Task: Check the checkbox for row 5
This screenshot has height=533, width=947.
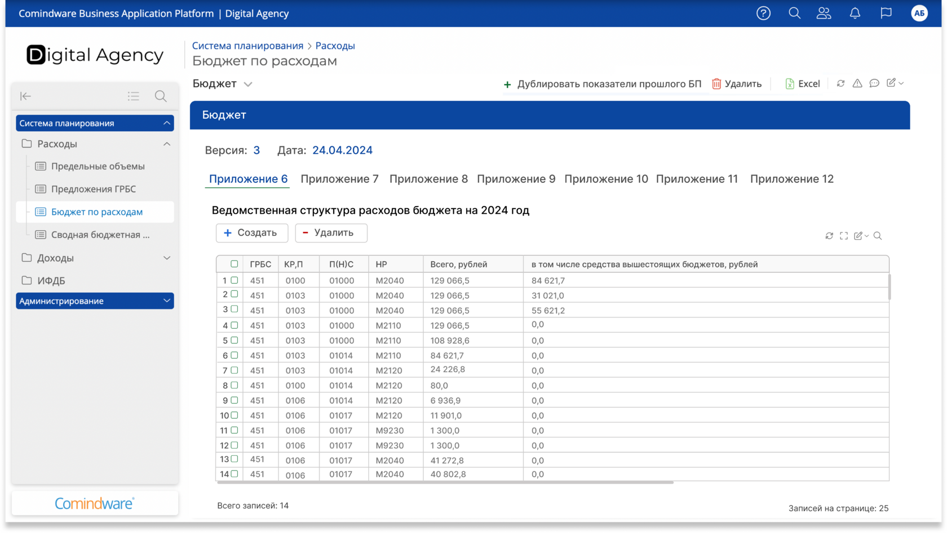Action: [x=234, y=341]
